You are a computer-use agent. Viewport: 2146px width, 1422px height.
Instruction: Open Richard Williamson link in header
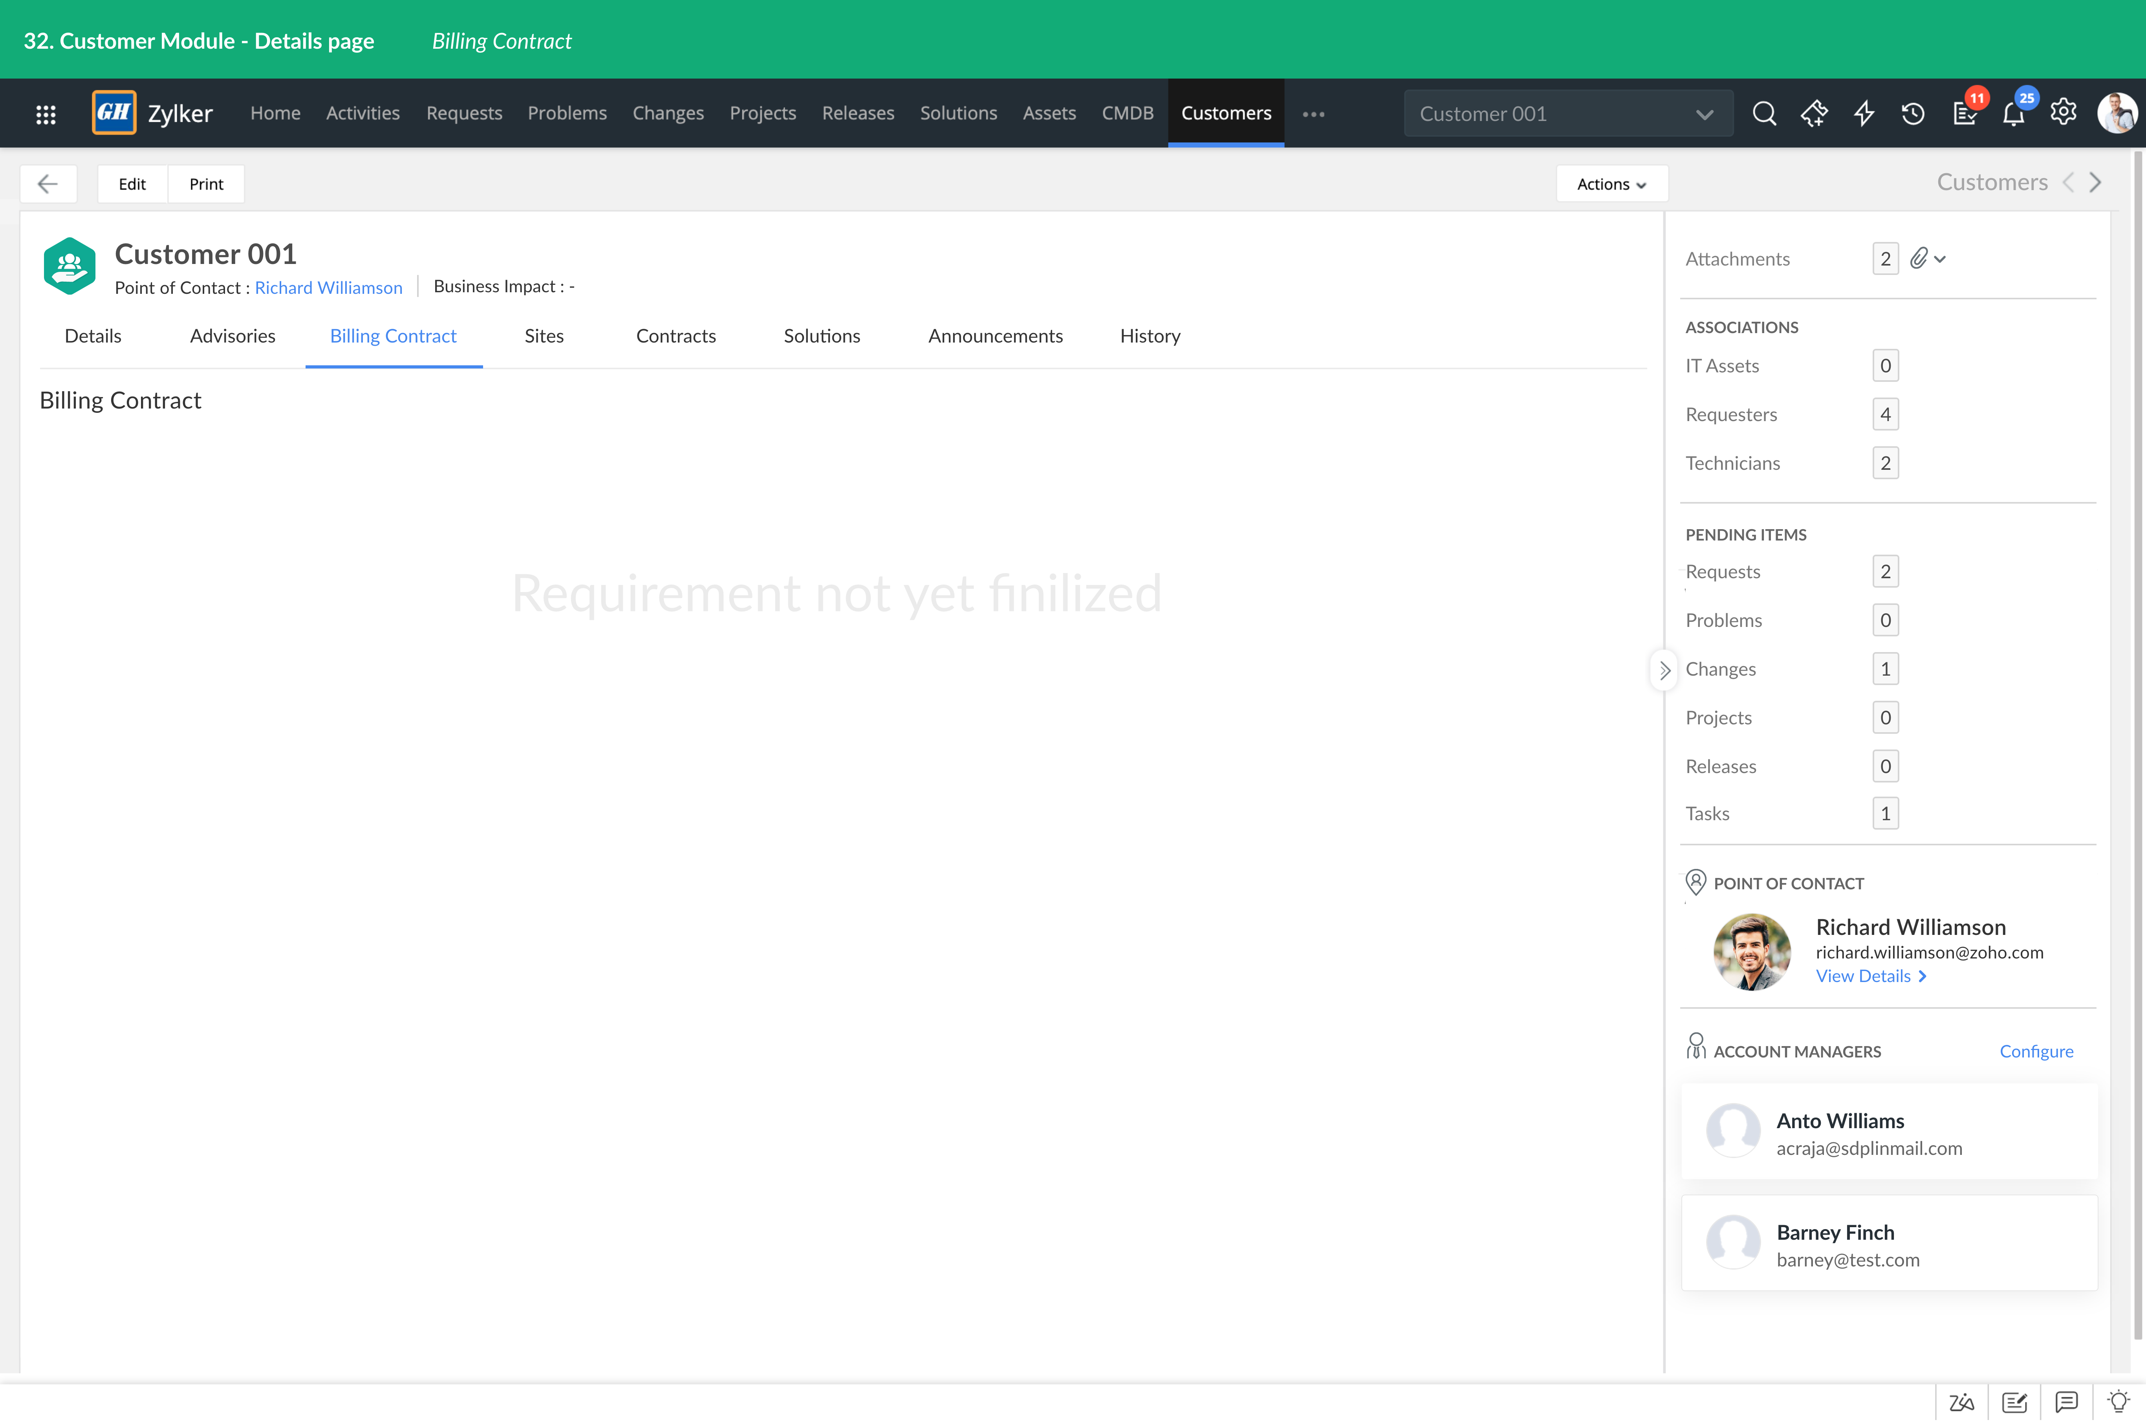[x=328, y=288]
